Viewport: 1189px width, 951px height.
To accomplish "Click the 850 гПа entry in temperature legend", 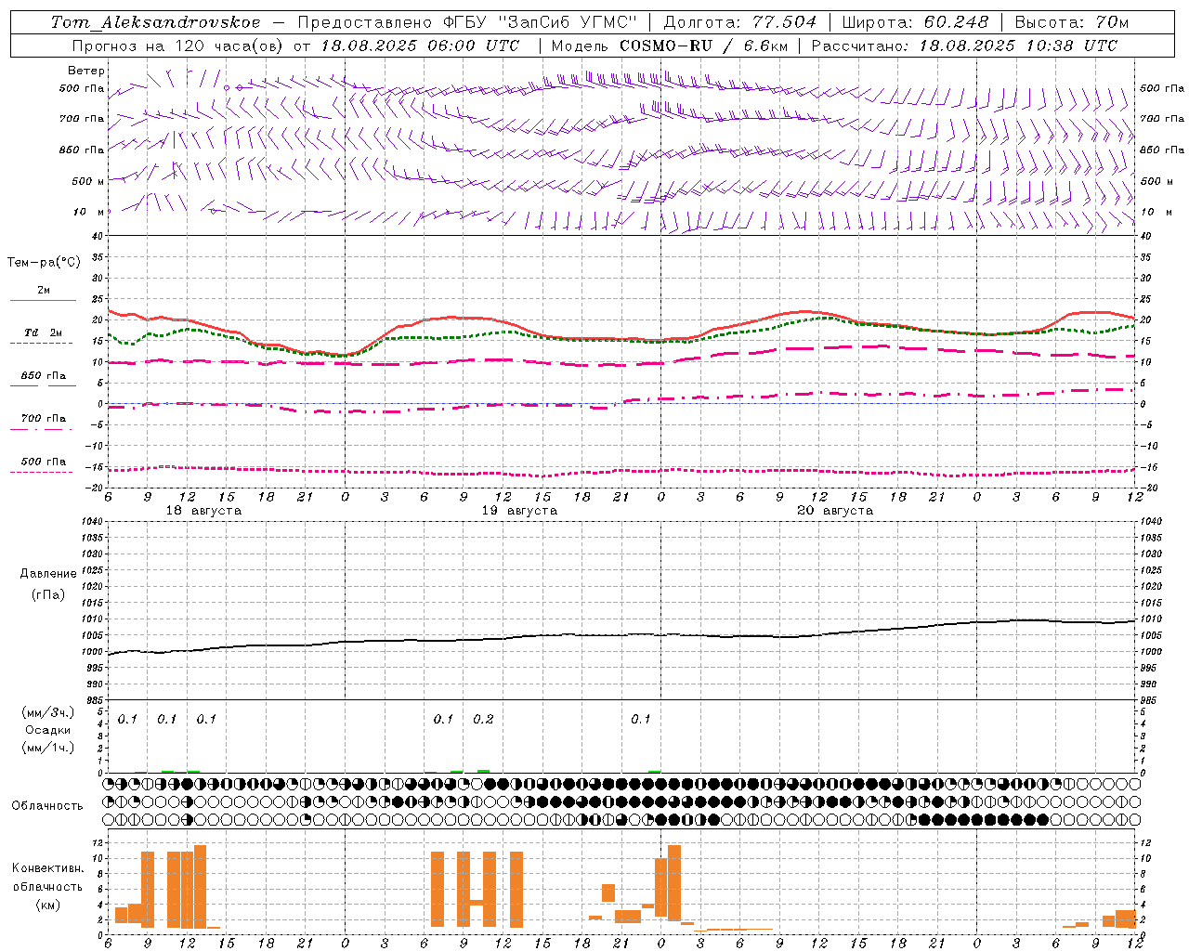I will (x=44, y=376).
